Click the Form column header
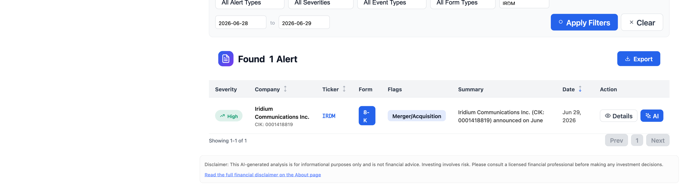 (365, 89)
